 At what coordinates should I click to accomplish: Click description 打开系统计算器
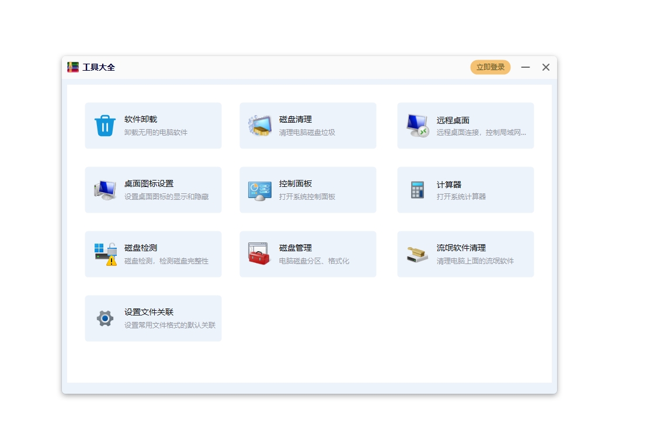pyautogui.click(x=461, y=196)
